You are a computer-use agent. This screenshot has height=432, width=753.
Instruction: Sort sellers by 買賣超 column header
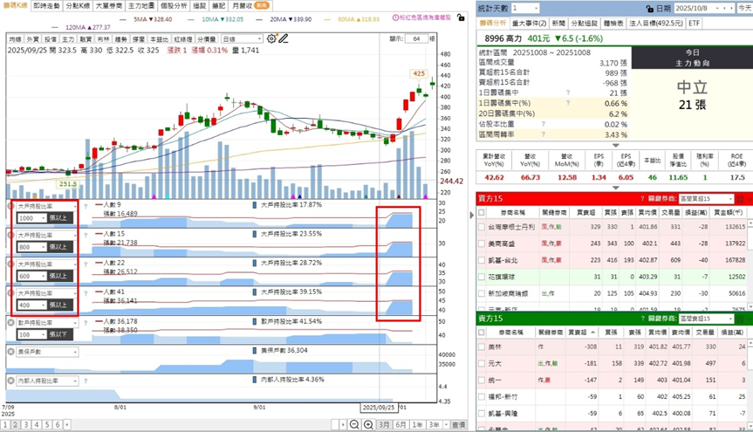click(582, 332)
